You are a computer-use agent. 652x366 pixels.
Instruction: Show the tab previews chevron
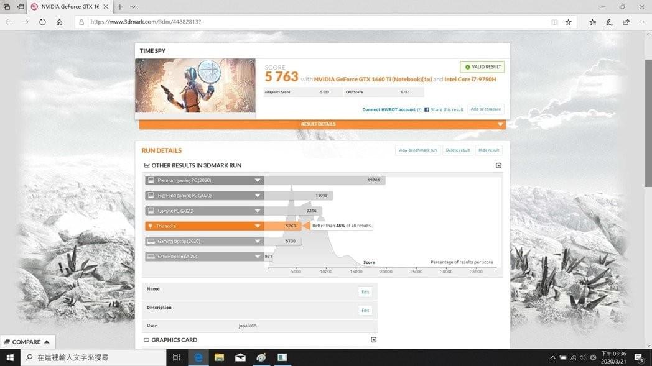(133, 7)
